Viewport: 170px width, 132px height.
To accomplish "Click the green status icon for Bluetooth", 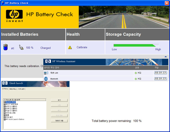I will (136, 79).
